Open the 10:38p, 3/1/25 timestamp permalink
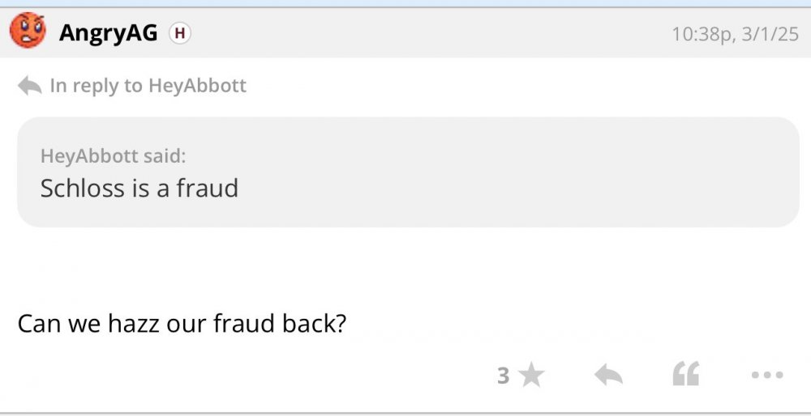Image resolution: width=811 pixels, height=416 pixels. tap(735, 34)
